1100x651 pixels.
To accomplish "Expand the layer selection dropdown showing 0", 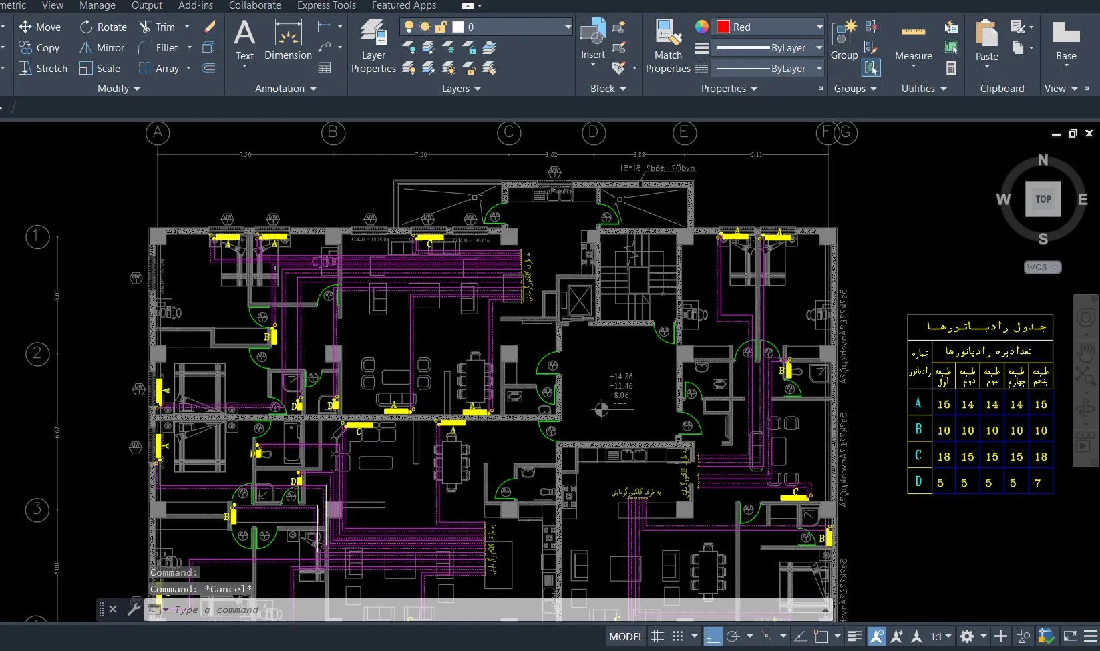I will [x=568, y=27].
